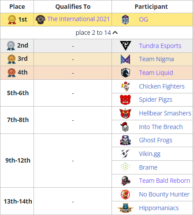This screenshot has height=215, width=193.
Task: Open the Brame team link
Action: [x=148, y=167]
